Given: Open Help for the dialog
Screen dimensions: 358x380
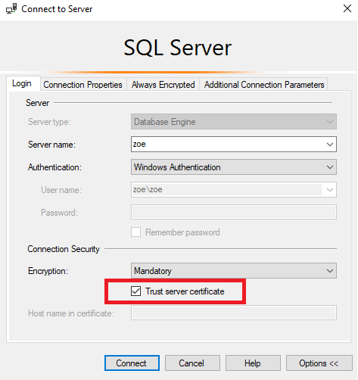Looking at the screenshot, I should 253,363.
